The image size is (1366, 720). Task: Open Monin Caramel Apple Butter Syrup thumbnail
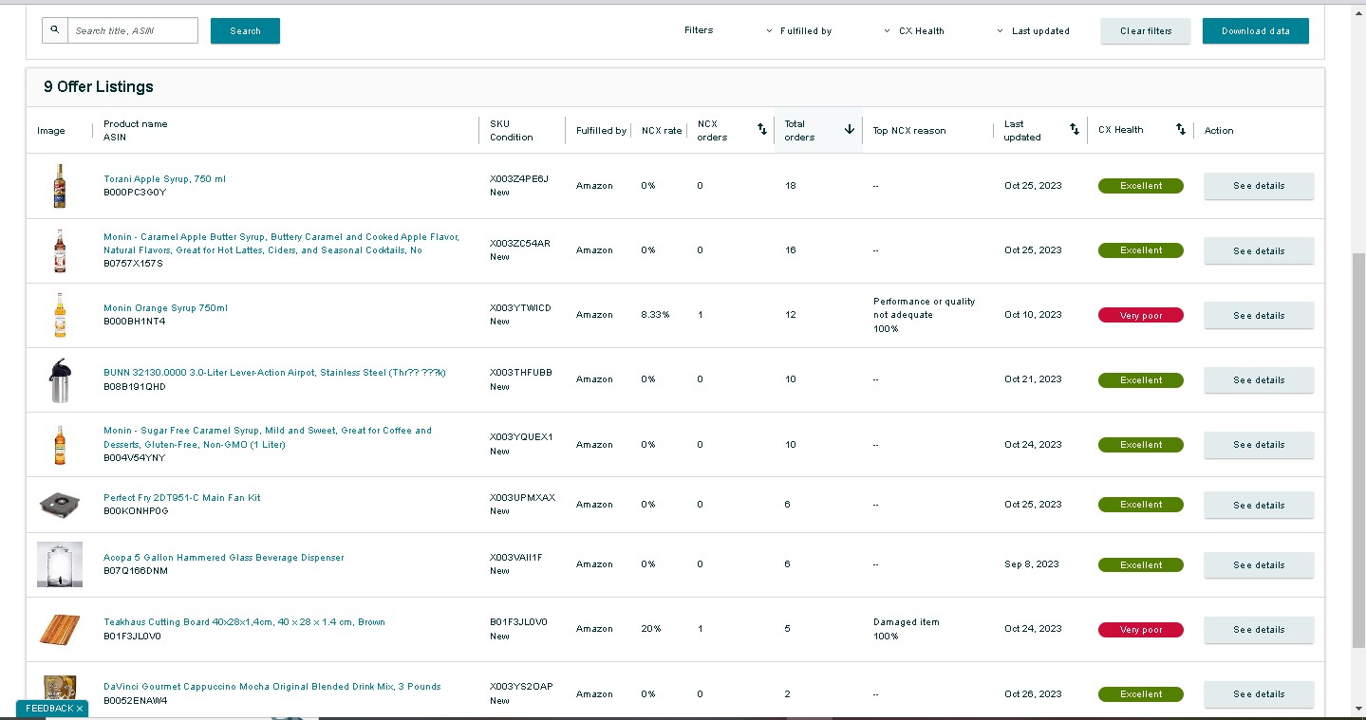pyautogui.click(x=60, y=250)
